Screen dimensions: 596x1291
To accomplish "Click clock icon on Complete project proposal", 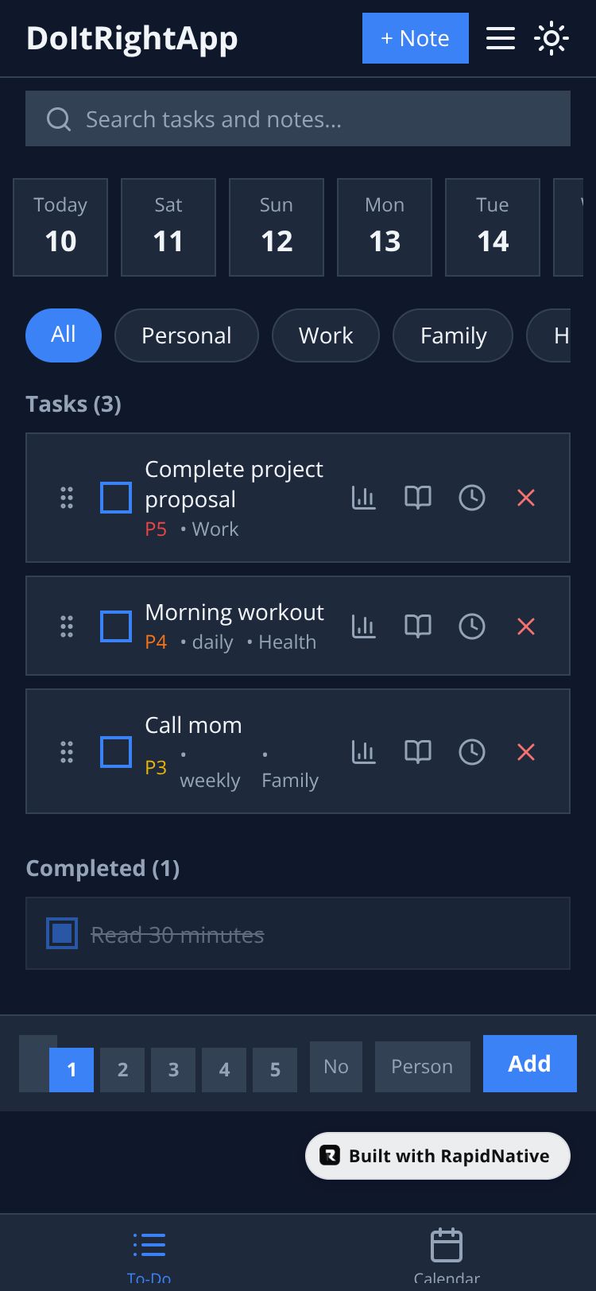I will pyautogui.click(x=472, y=498).
